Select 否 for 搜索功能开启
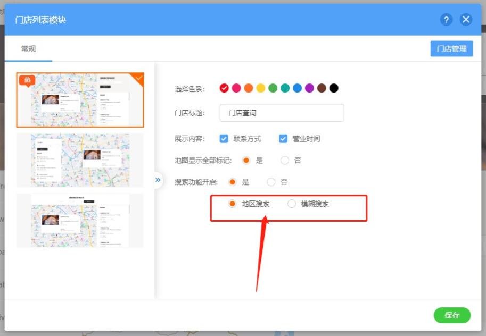486x336 pixels. pos(271,182)
